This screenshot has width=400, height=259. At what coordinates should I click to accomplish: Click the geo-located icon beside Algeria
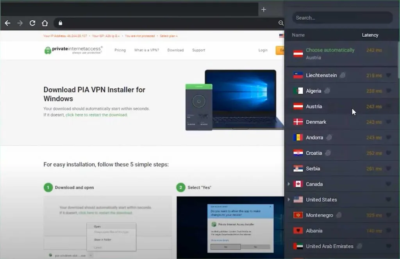[x=327, y=91]
